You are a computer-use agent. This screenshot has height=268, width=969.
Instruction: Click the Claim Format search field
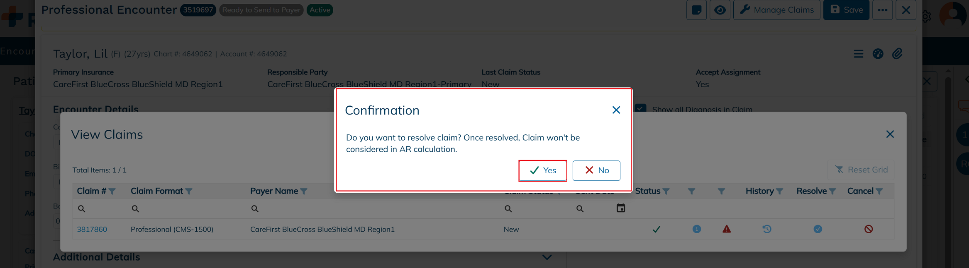point(188,209)
